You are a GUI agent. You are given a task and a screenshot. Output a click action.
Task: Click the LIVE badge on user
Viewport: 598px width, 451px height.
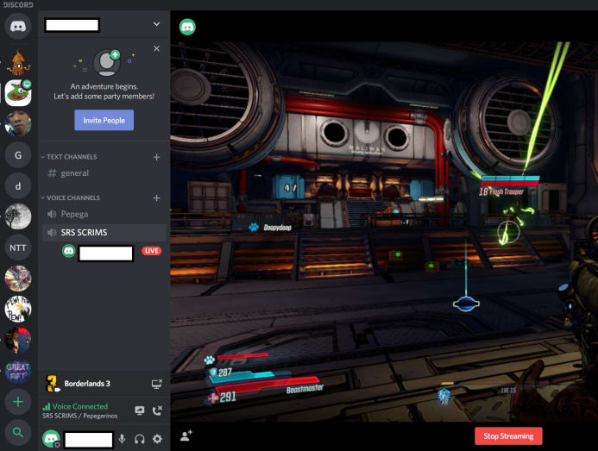click(151, 251)
